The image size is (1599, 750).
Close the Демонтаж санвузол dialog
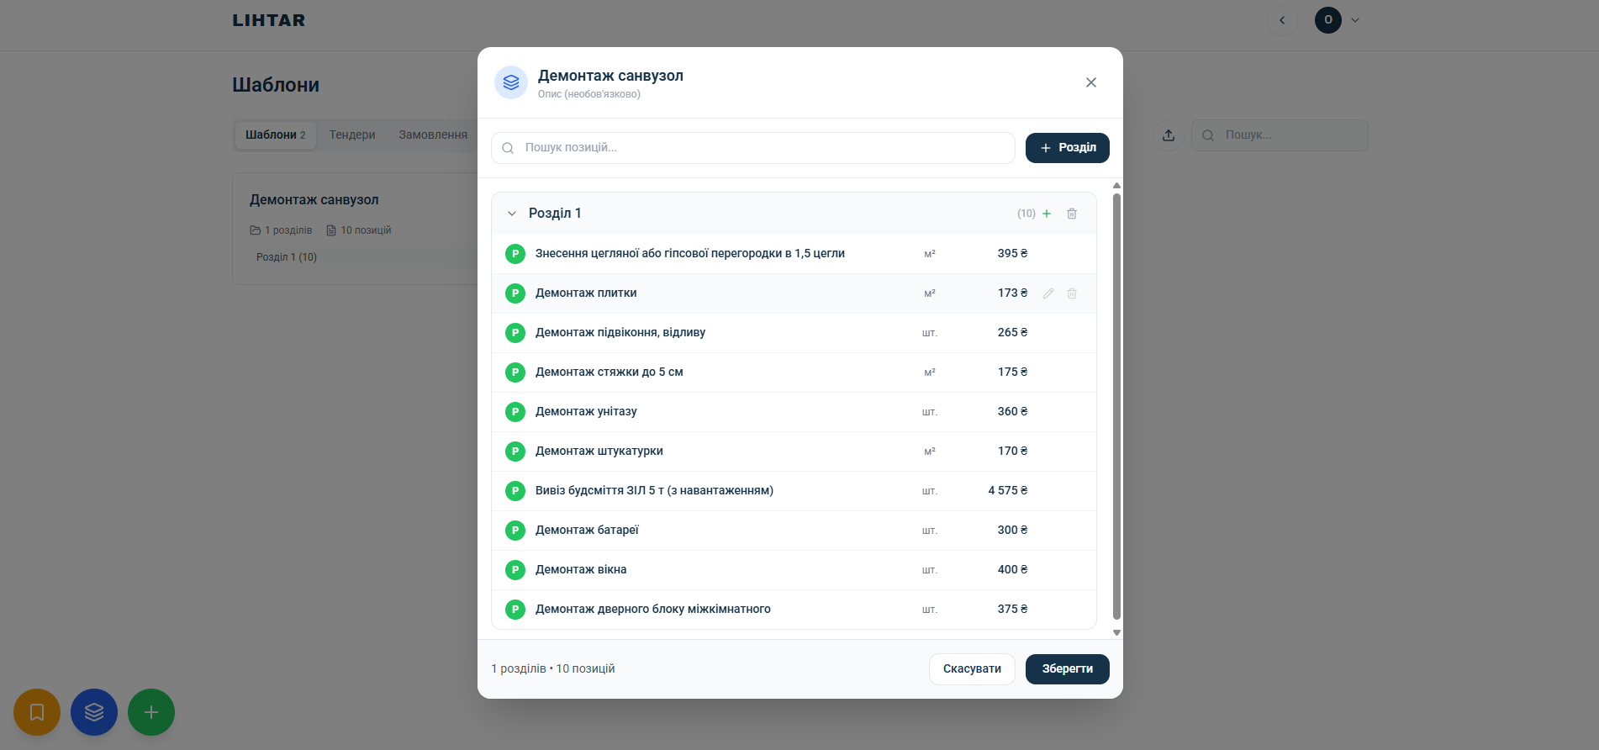point(1091,82)
